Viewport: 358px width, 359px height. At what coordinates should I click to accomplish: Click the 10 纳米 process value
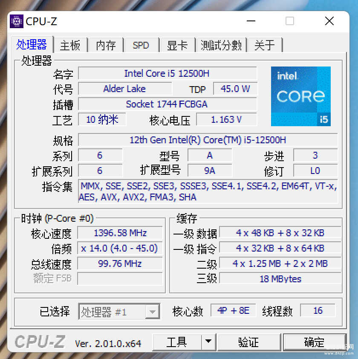coord(102,119)
